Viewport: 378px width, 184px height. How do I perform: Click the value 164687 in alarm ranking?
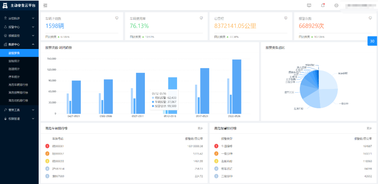click(x=367, y=146)
